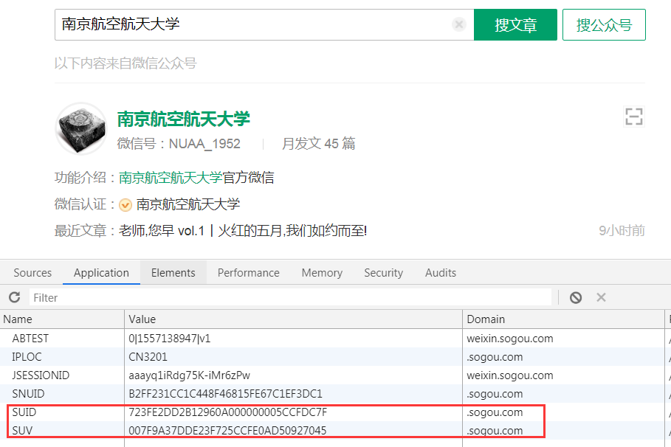Click the value 0|1557138947|v1

tap(170, 339)
